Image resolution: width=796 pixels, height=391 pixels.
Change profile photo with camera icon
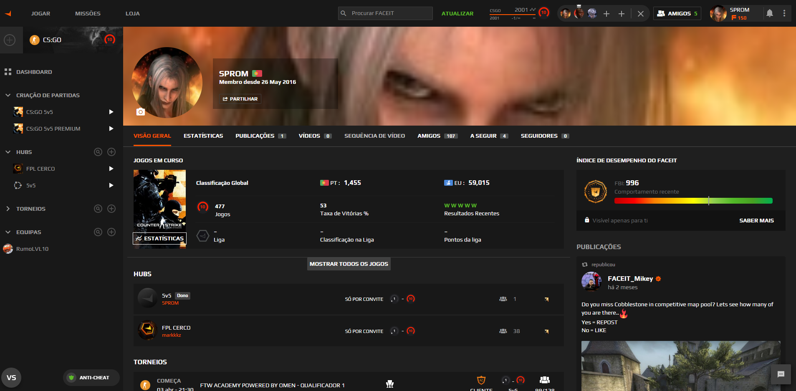coord(141,111)
